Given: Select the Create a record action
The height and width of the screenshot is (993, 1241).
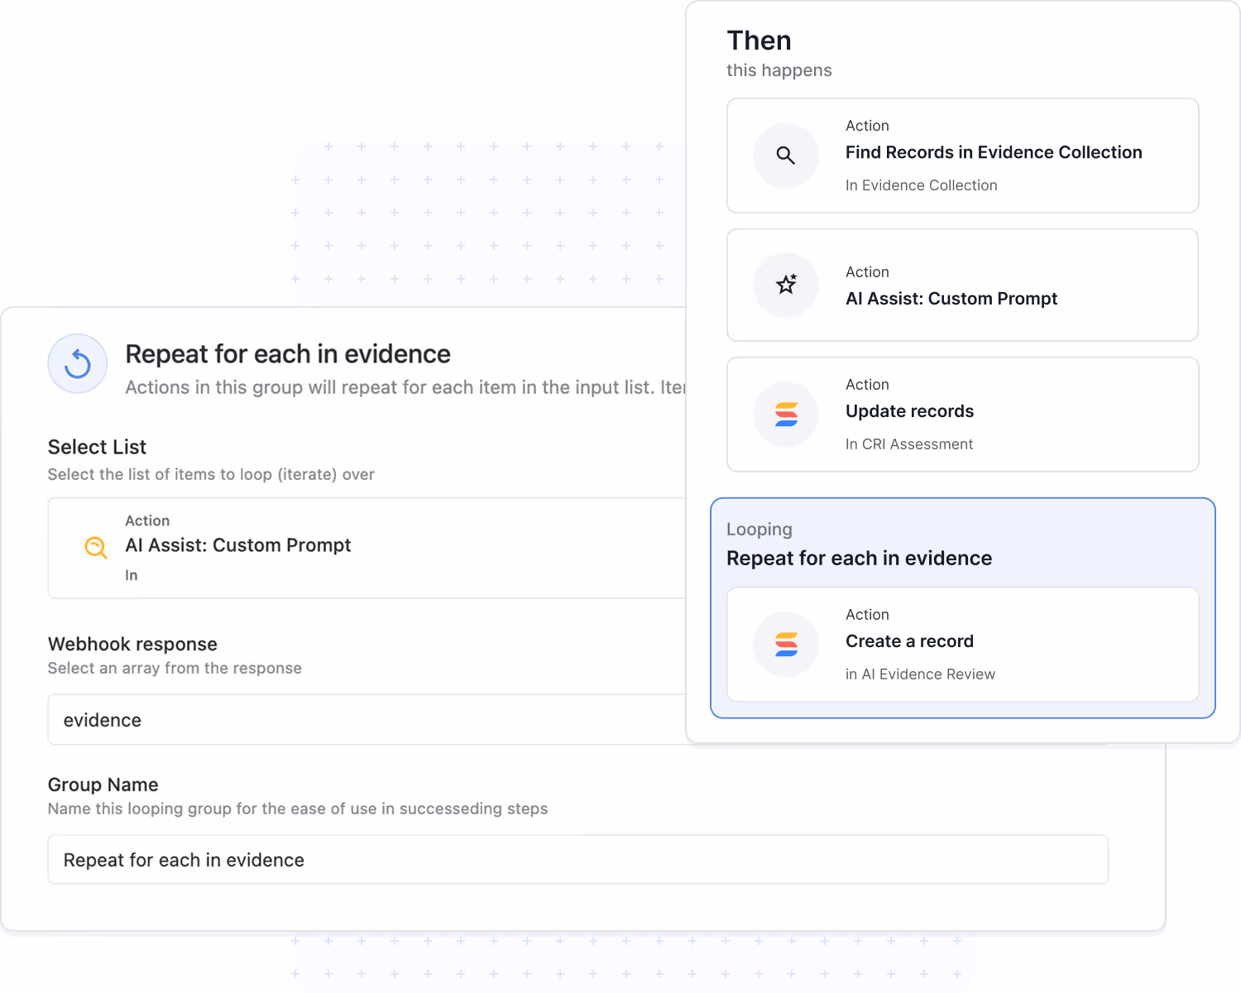Looking at the screenshot, I should point(962,645).
